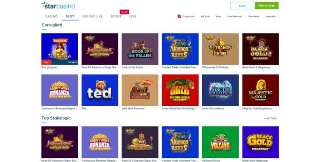Viewport: 325px width, 162px height.
Task: Open the Volcano Deluxe game tile
Action: point(221,142)
